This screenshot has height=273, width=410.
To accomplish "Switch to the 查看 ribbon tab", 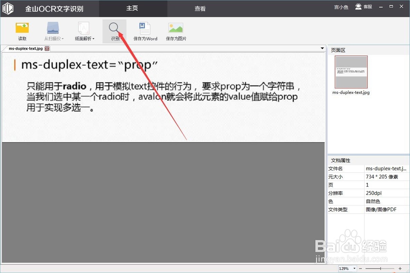I will pos(200,8).
